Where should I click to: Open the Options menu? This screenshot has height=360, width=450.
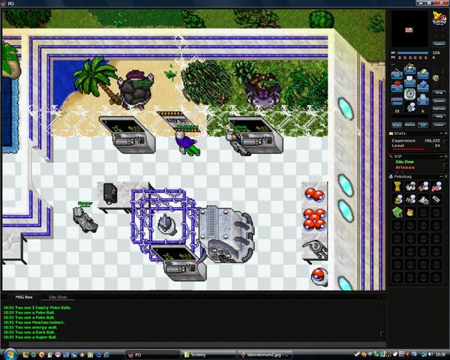[x=439, y=109]
